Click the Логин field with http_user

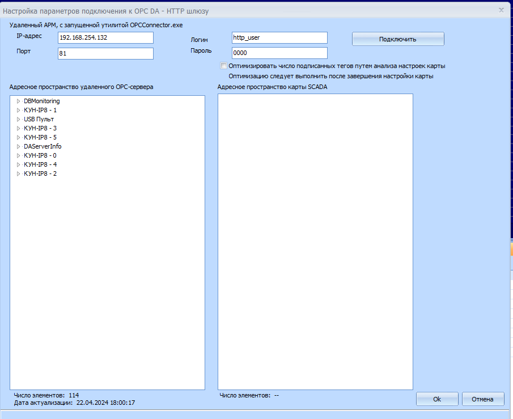279,37
